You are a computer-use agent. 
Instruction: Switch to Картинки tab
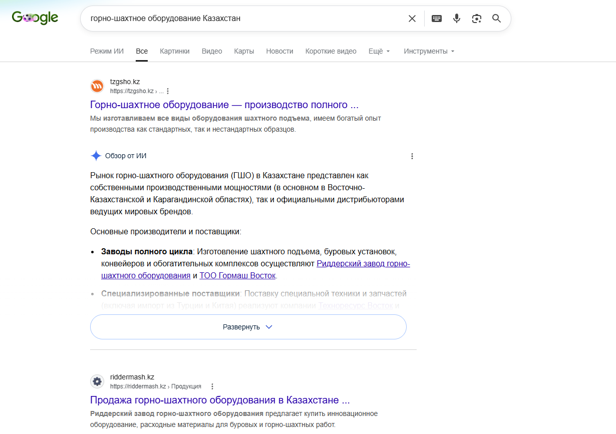tap(175, 51)
